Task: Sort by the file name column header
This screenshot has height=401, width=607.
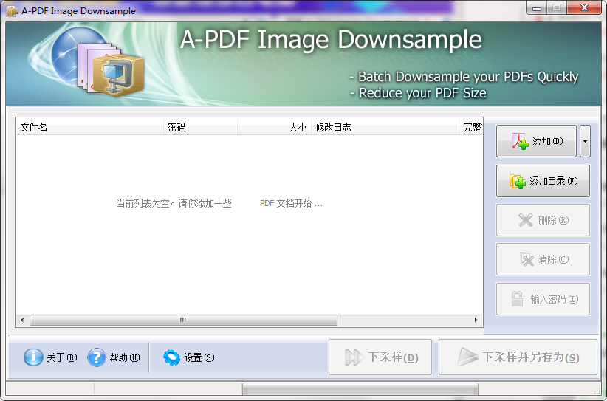Action: [x=89, y=127]
